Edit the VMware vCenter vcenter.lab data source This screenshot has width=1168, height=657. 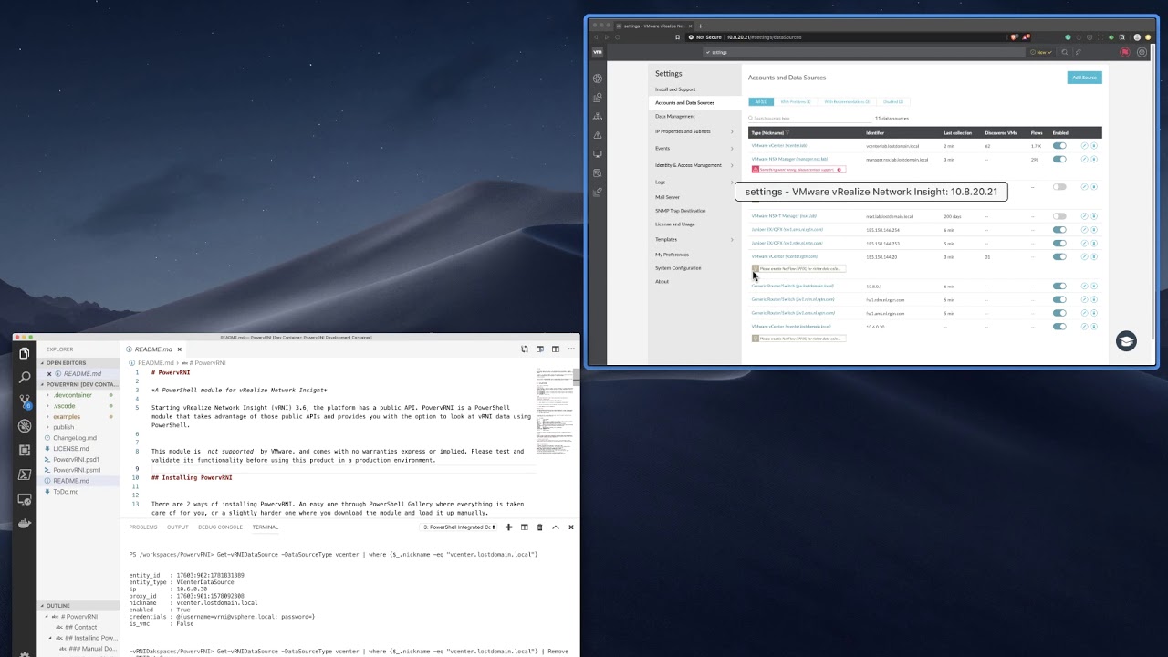(x=1084, y=146)
